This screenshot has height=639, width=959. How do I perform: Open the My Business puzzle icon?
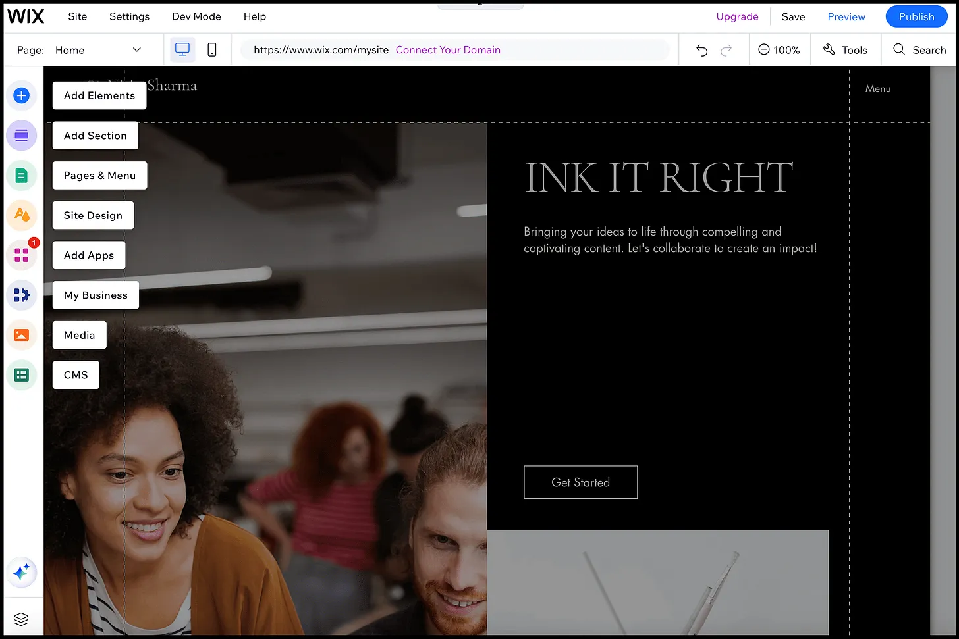point(21,295)
